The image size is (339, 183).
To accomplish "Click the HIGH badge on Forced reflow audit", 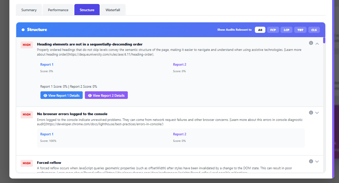I will click(x=27, y=163).
